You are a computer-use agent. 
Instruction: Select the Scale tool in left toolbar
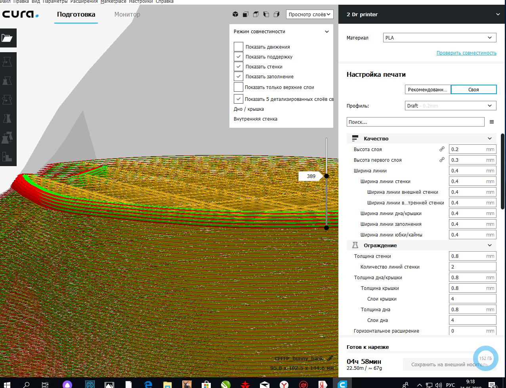point(7,81)
